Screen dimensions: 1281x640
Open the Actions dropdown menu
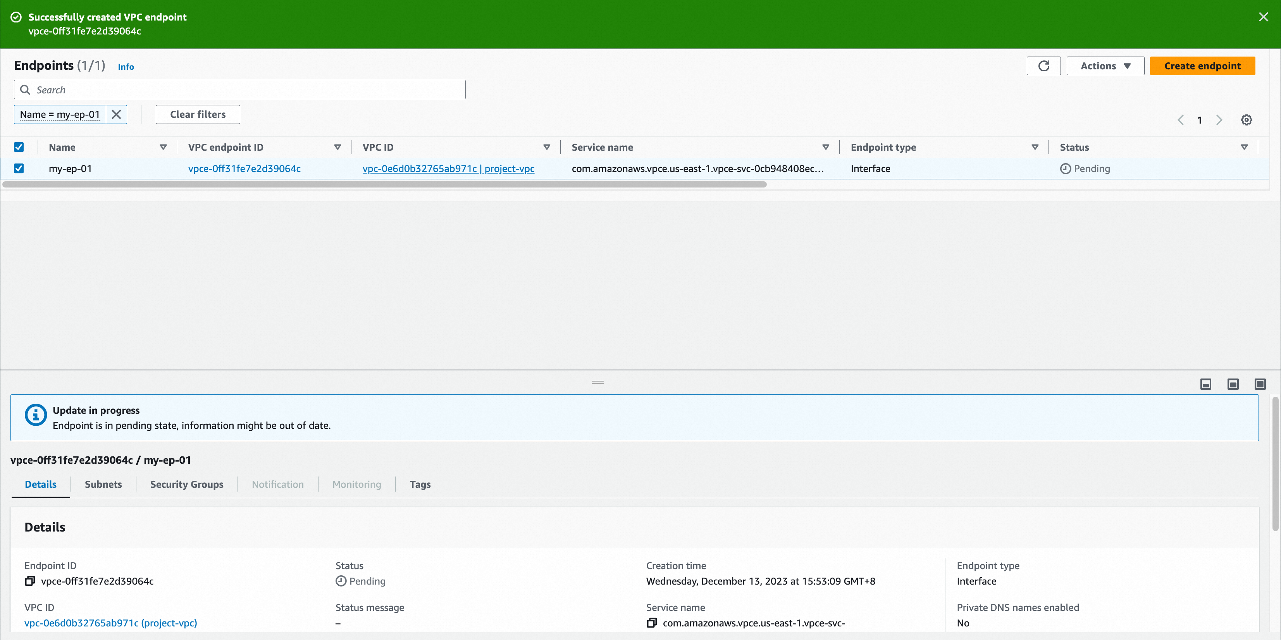[x=1105, y=65]
